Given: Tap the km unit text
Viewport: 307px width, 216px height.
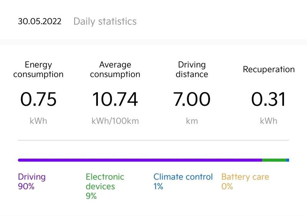Looking at the screenshot, I should (x=192, y=121).
